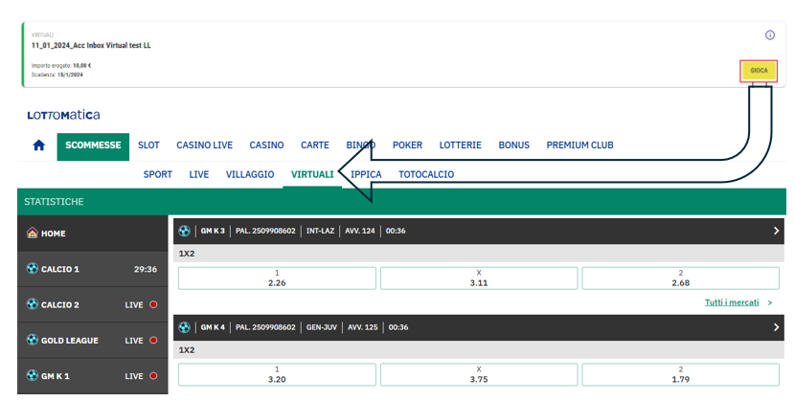
Task: Select draw odds 3.11 for INT-LAZ
Action: (x=479, y=278)
